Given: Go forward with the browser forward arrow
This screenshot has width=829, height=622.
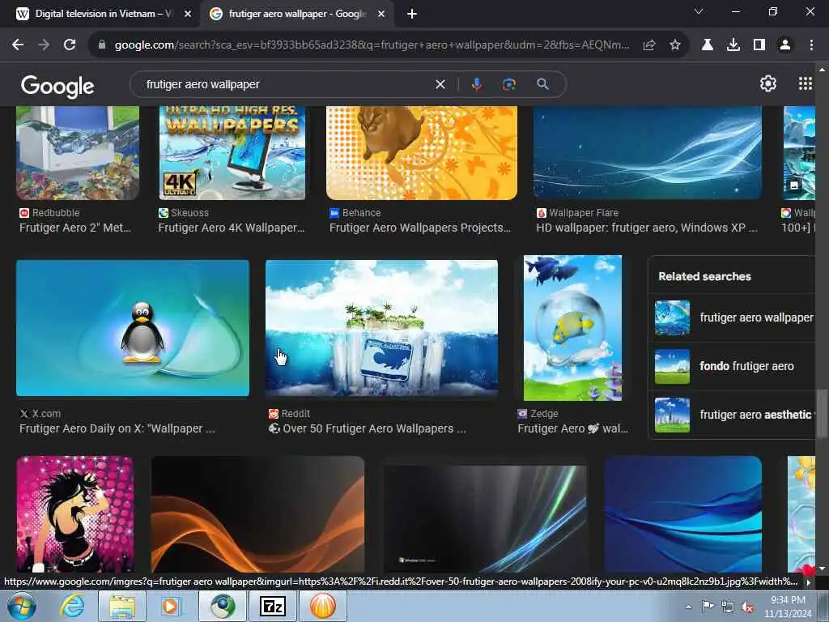Looking at the screenshot, I should click(44, 45).
